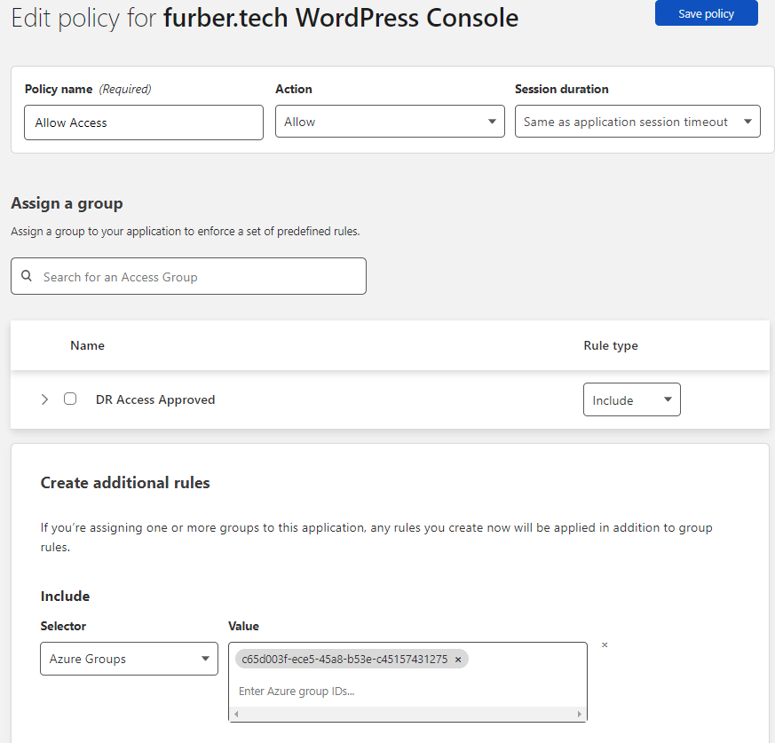Click left arrow of value scrollbar

236,714
